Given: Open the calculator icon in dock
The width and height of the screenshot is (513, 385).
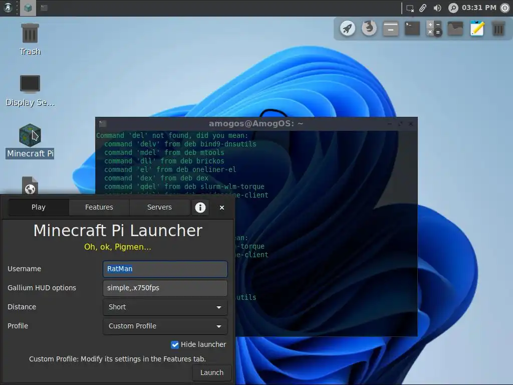Looking at the screenshot, I should pyautogui.click(x=434, y=29).
